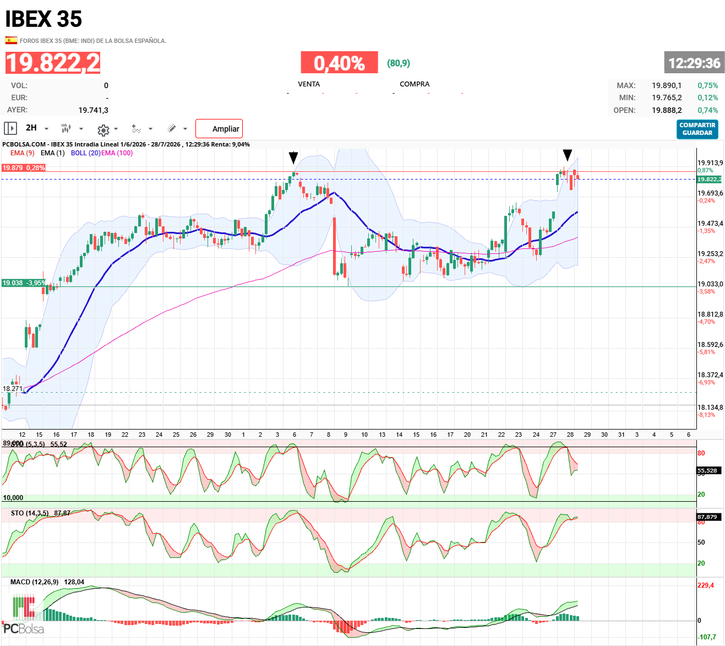
Task: Open the chart settings gear icon
Action: (103, 130)
